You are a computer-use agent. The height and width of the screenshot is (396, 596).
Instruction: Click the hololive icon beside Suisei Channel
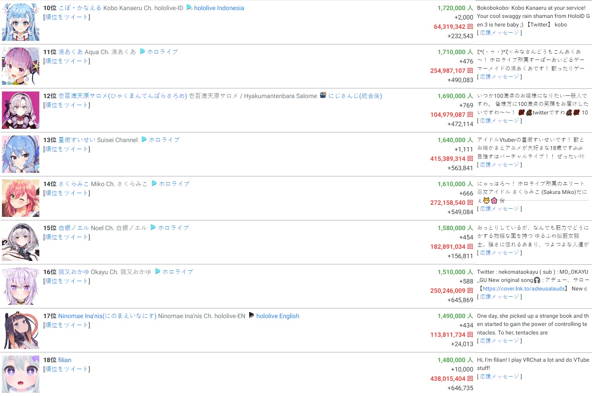pyautogui.click(x=144, y=139)
